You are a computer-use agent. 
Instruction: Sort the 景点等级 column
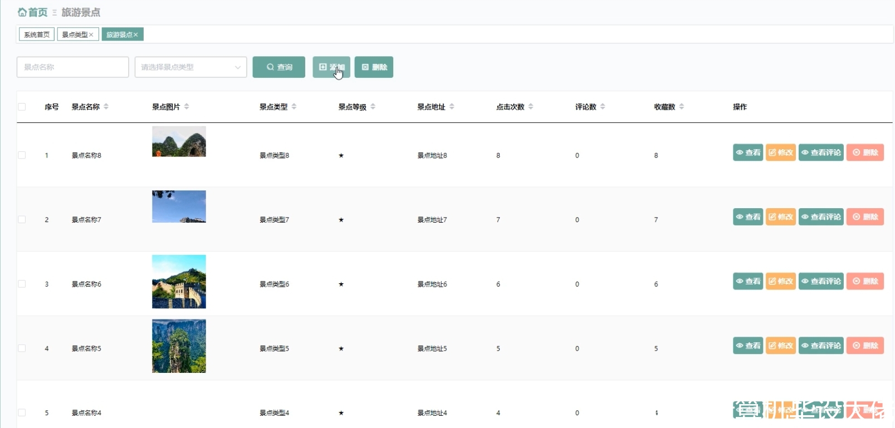[x=373, y=106]
